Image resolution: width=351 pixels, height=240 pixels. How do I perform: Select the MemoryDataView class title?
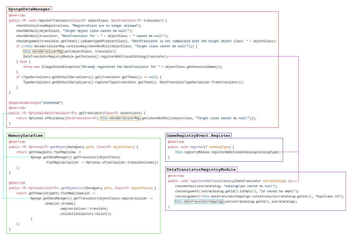point(25,136)
